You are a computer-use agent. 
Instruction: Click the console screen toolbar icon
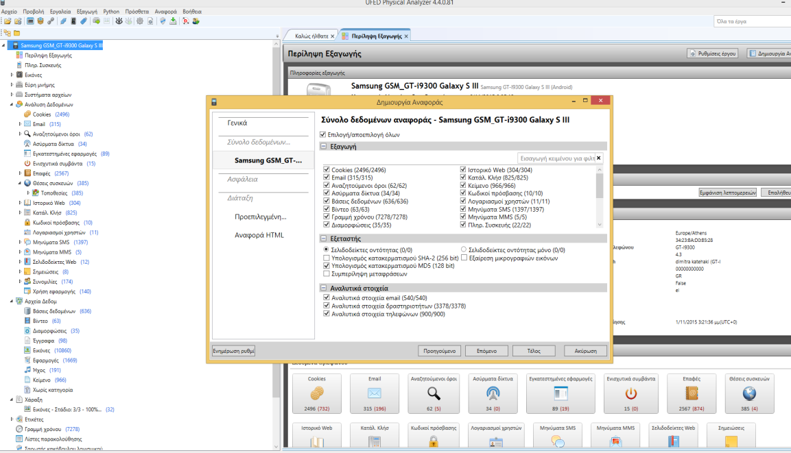coord(30,21)
